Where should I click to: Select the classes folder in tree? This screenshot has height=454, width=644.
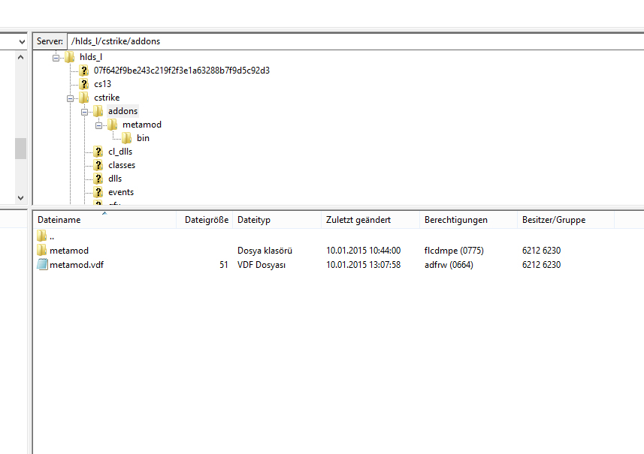click(121, 165)
